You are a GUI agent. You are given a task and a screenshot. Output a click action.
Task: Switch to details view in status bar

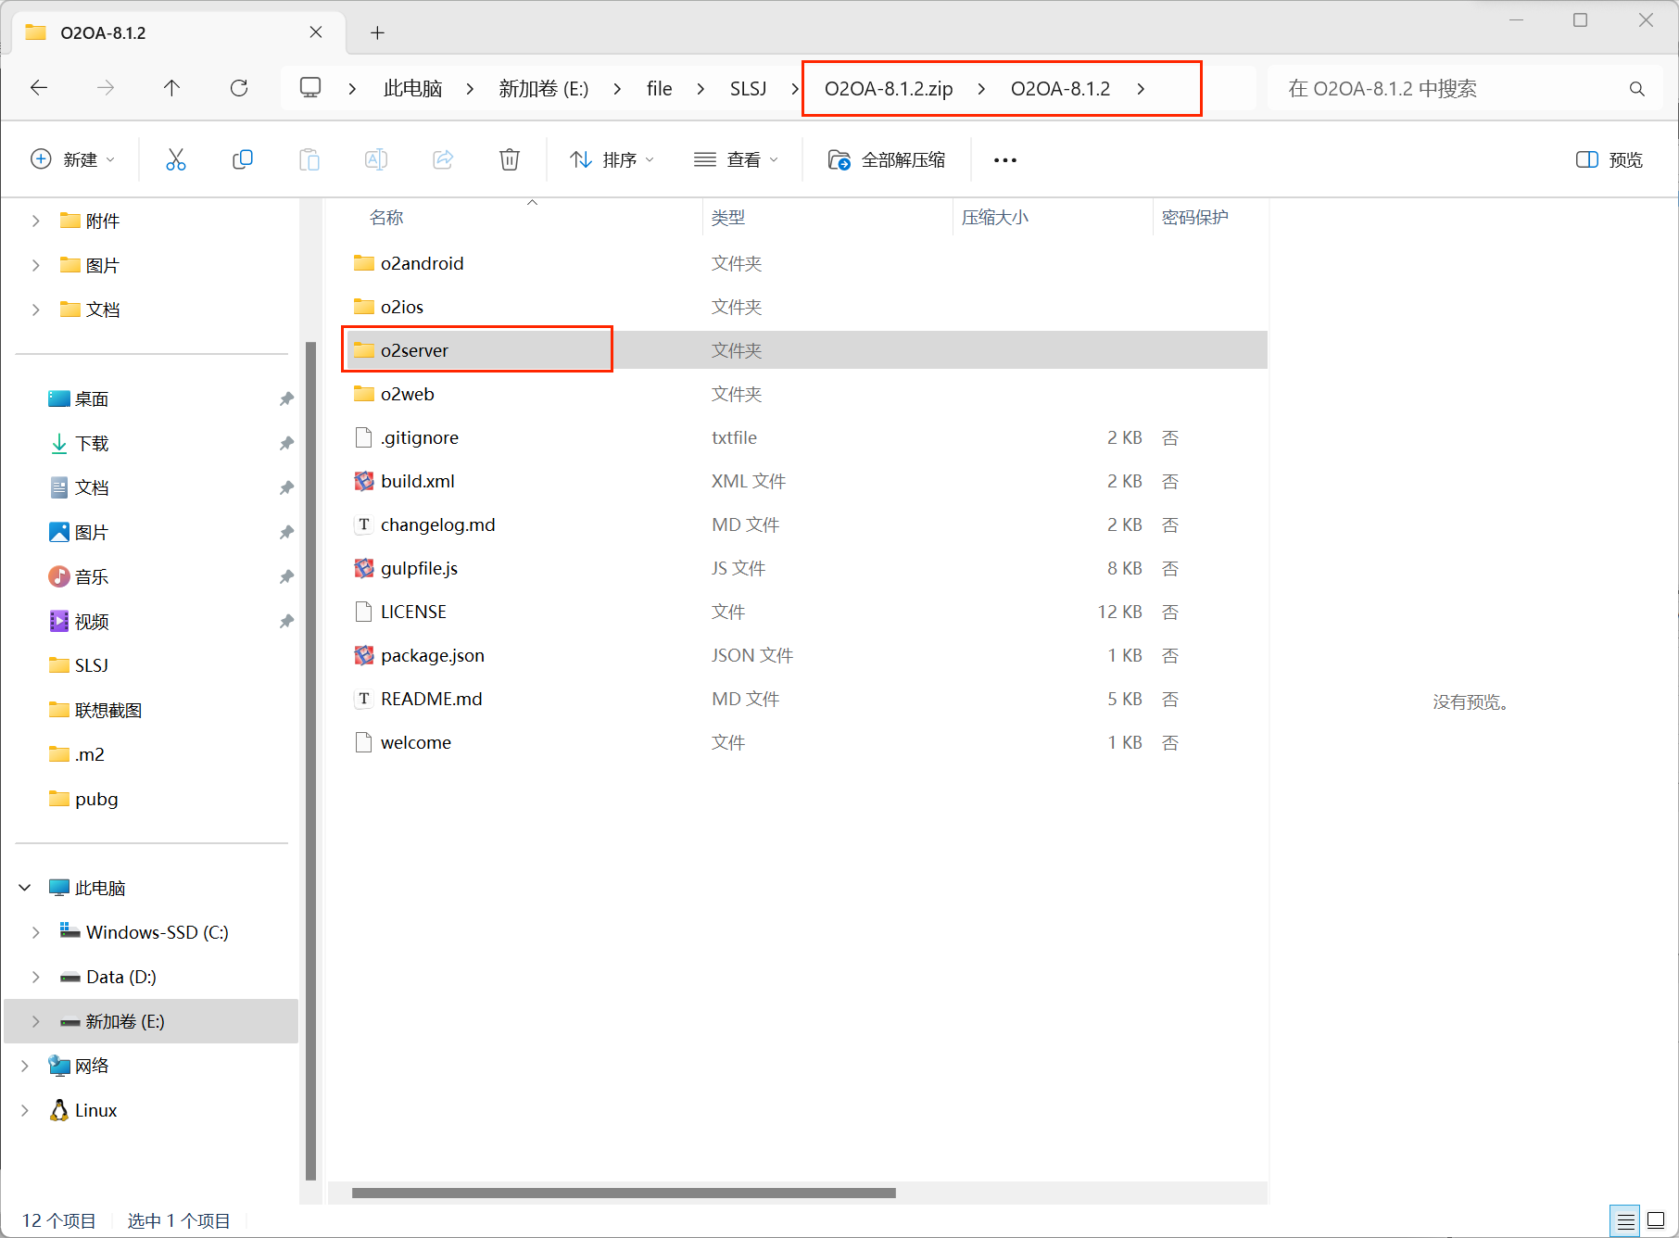coord(1625,1220)
